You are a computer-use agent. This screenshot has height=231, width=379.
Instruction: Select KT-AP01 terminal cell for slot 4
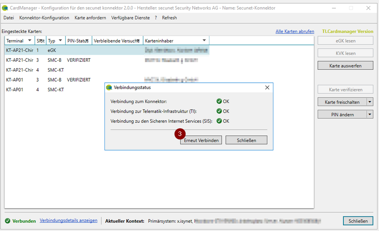(x=15, y=90)
